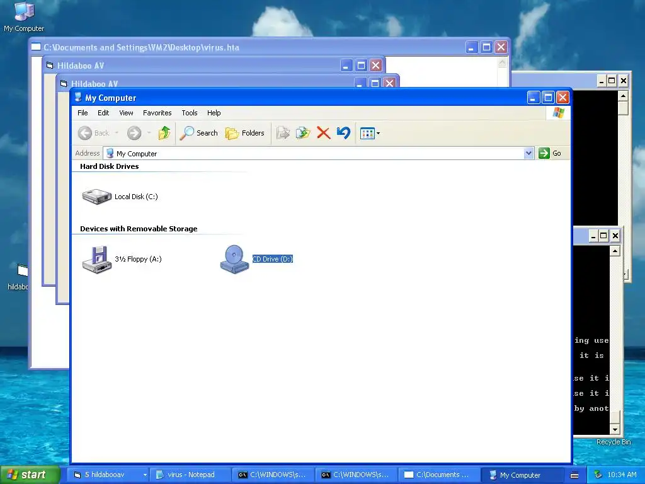Screen dimensions: 645x484
Task: Click the My Computer title bar icon
Action: click(x=78, y=98)
